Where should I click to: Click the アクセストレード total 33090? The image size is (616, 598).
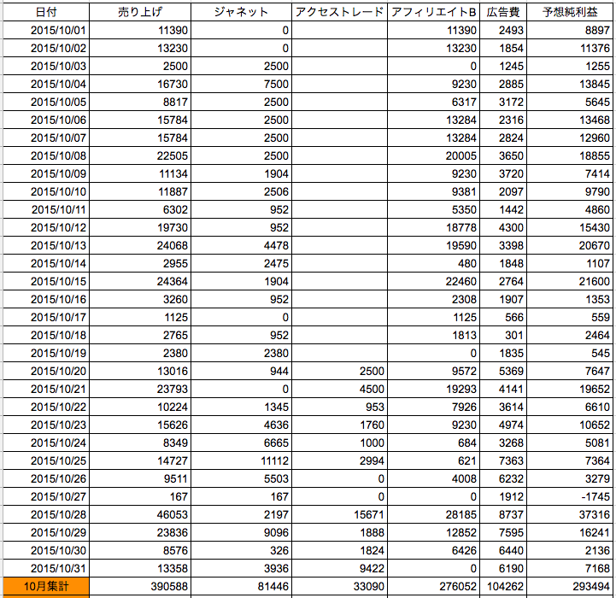[x=339, y=587]
